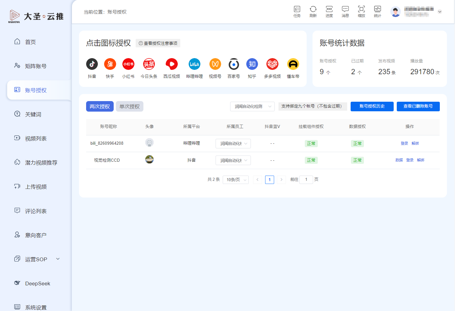Click 解绑 link for bili_82609964208 row
Viewport: 455px width, 311px height.
click(x=415, y=143)
